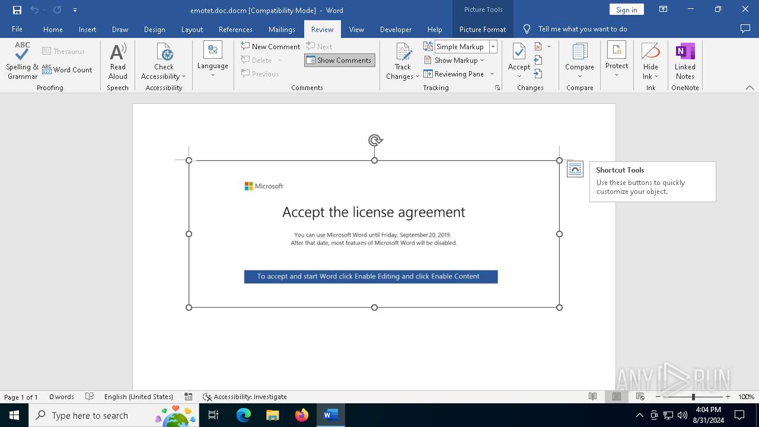
Task: Open Linked Notes in OneNote
Action: pos(685,61)
